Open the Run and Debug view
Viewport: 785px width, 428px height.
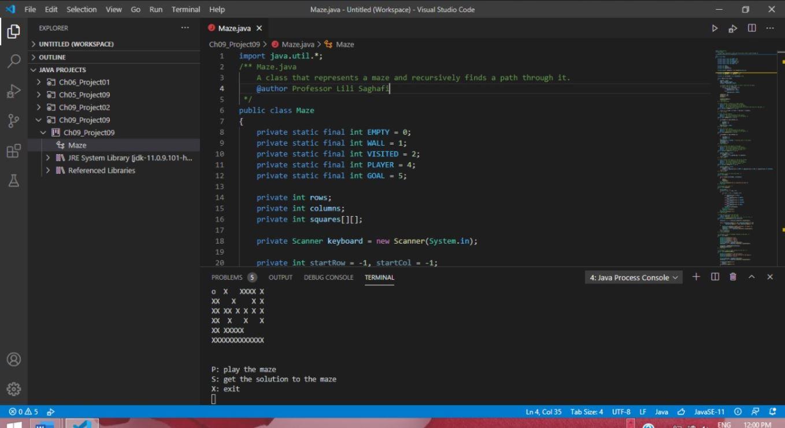[13, 91]
